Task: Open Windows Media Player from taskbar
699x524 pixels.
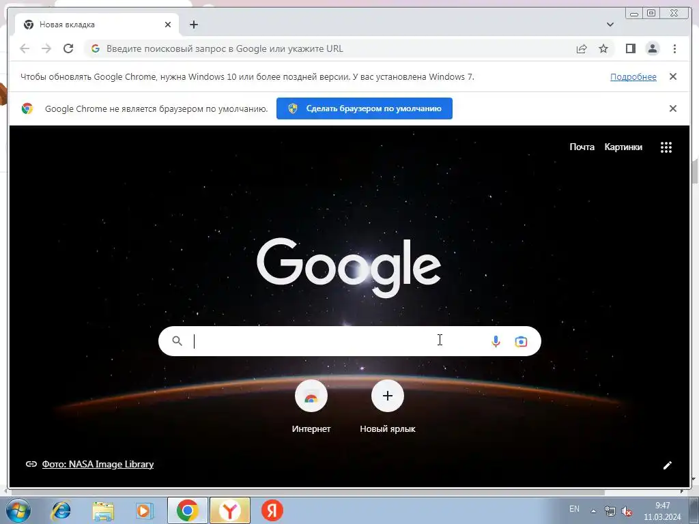Action: [144, 510]
